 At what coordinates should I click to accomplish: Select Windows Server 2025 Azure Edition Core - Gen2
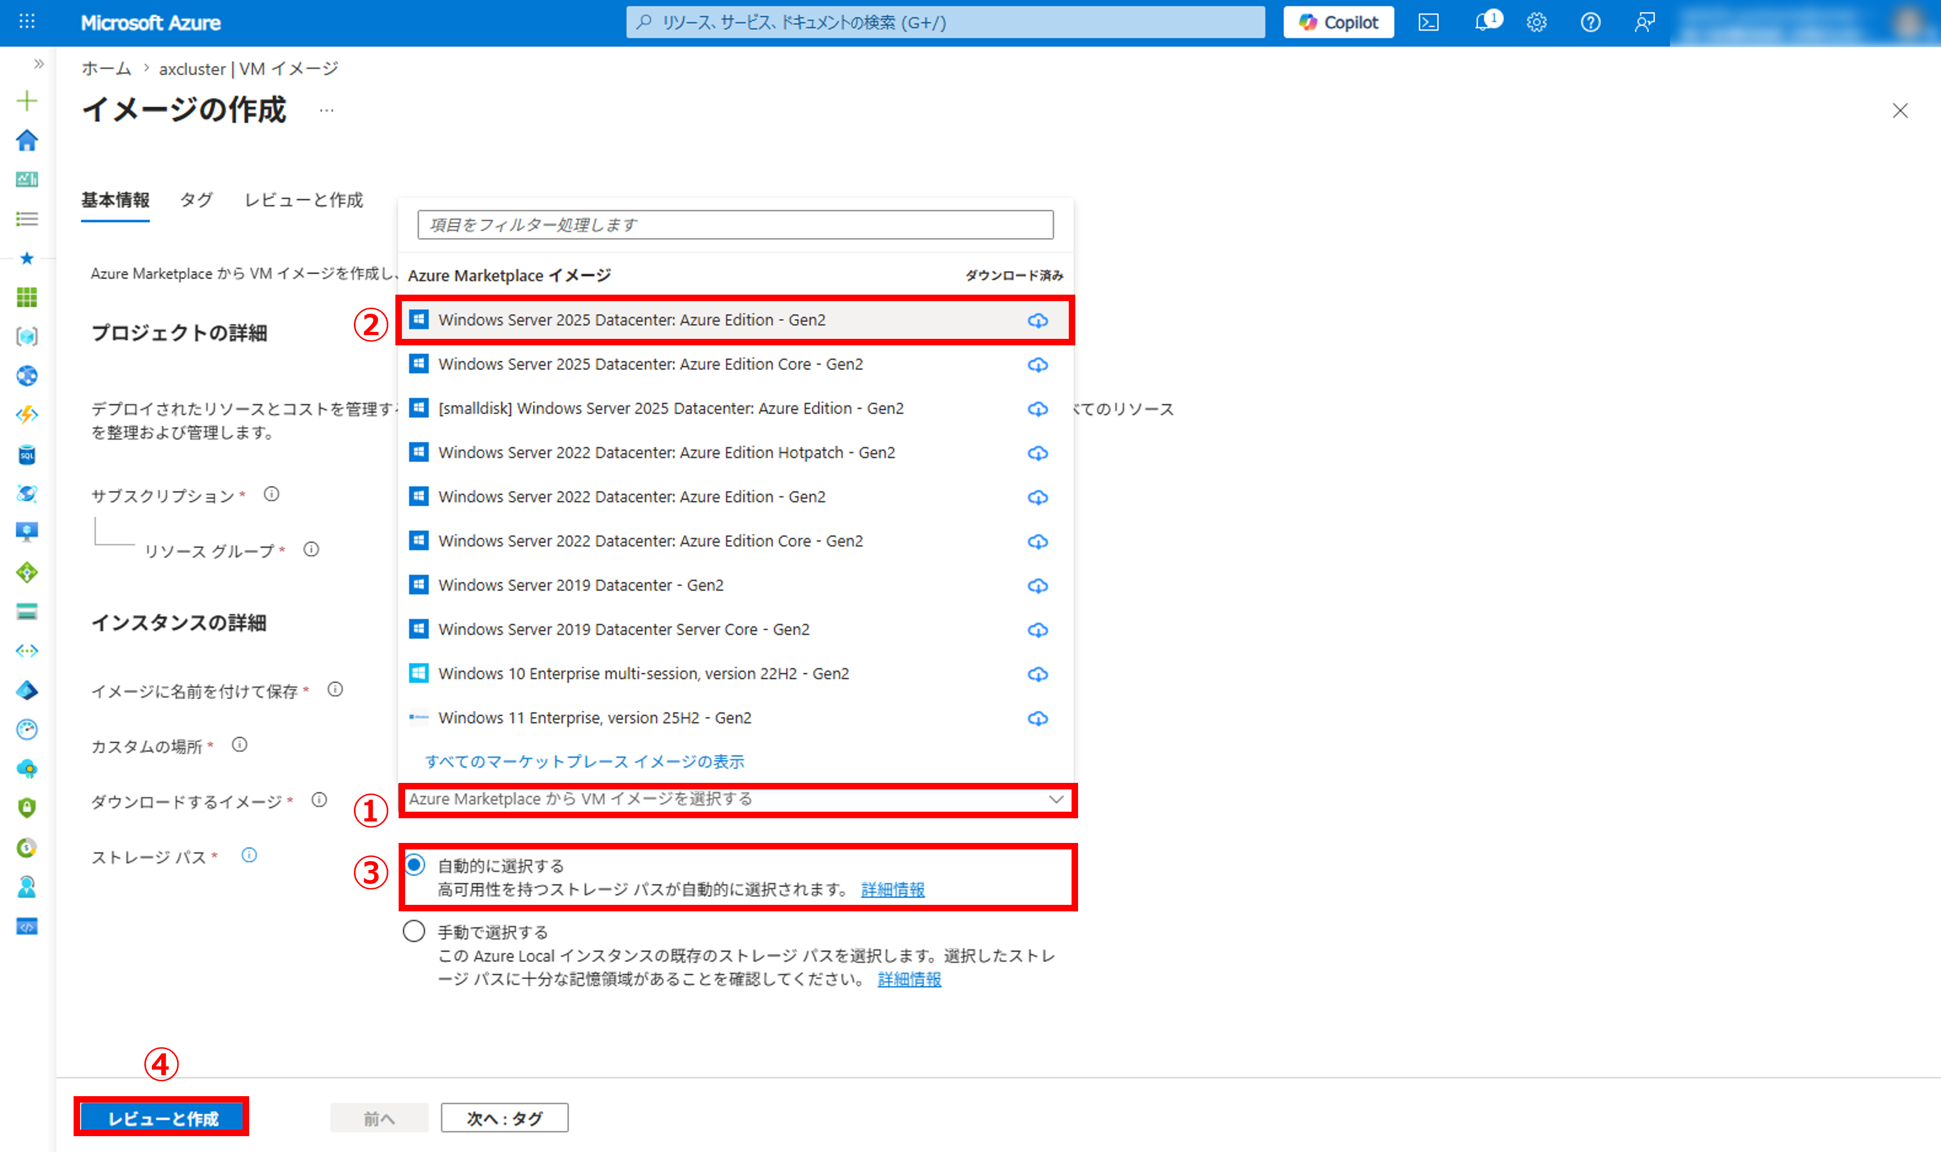(735, 364)
